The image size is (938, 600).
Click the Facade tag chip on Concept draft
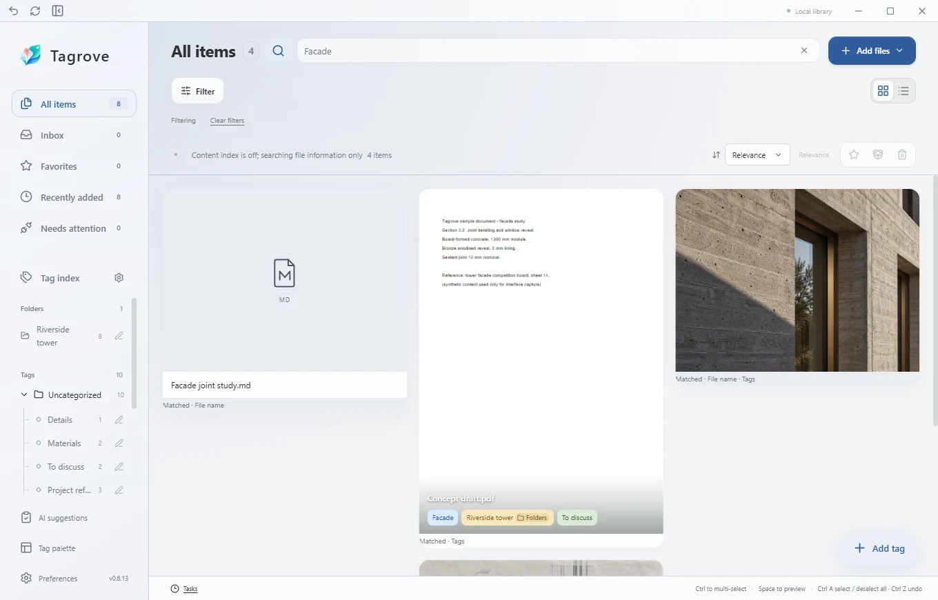(x=443, y=518)
